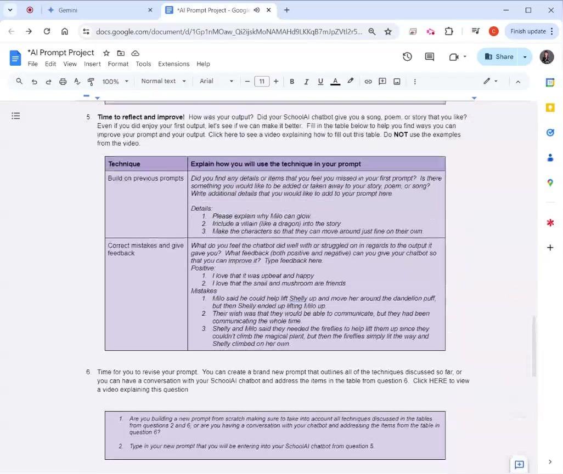Undo the last action
Screen dimensions: 563x474
click(x=34, y=82)
